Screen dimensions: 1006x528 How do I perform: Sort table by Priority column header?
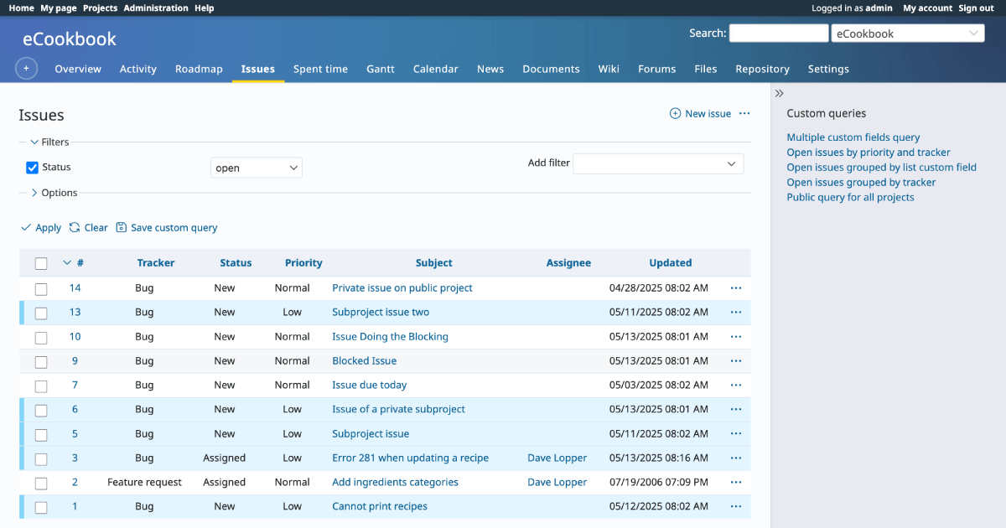pos(303,263)
